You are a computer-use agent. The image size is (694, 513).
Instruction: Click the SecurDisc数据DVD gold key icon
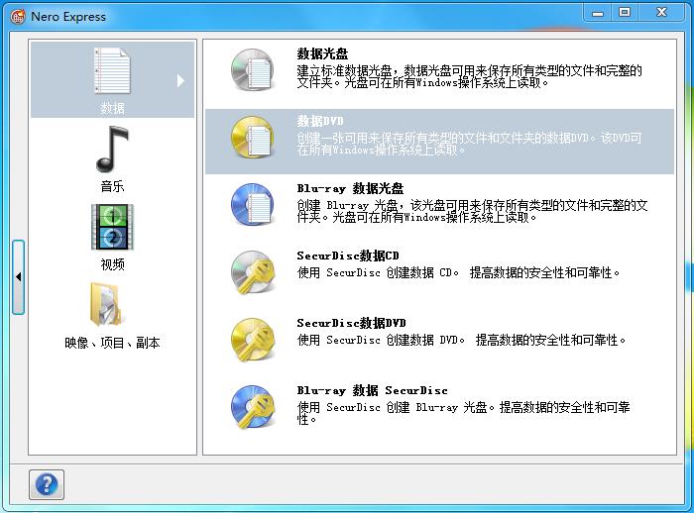(x=253, y=340)
